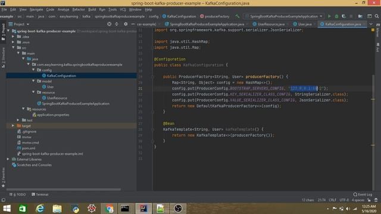Click the inspection warning marker at editor top right
Screen dimensions: 381x214
point(373,30)
